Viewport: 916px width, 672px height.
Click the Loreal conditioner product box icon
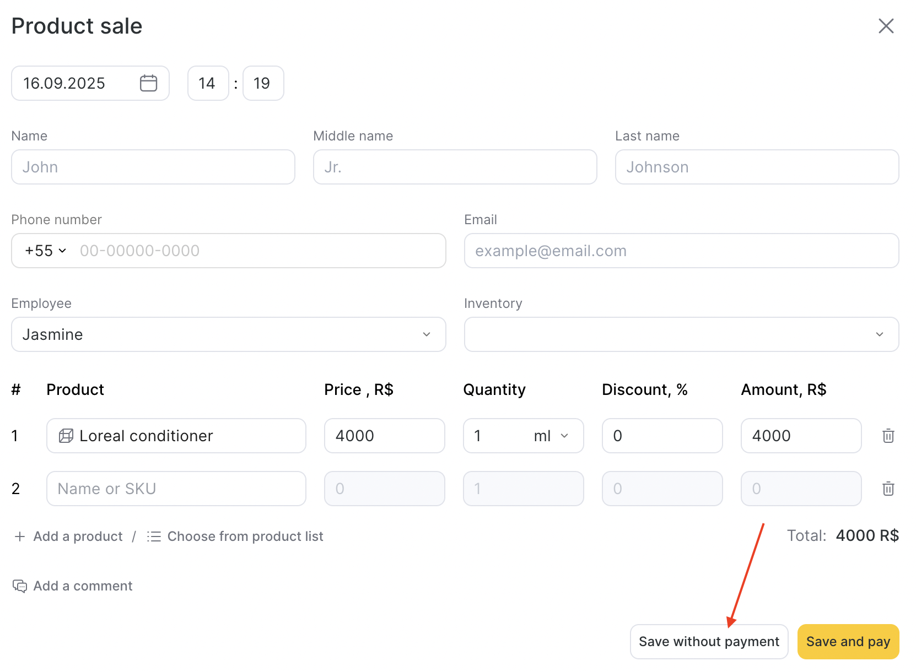(x=66, y=436)
